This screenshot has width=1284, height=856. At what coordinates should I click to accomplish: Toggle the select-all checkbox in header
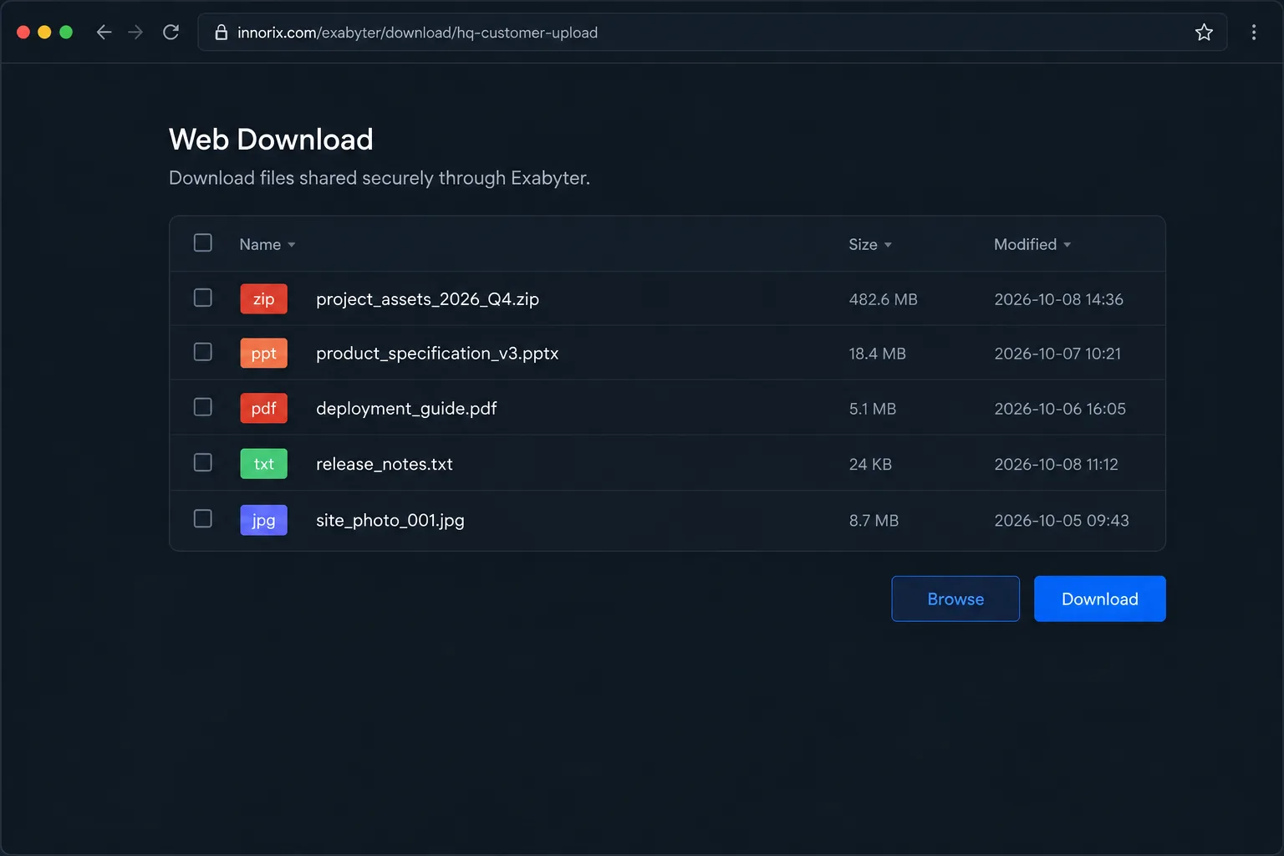[203, 243]
